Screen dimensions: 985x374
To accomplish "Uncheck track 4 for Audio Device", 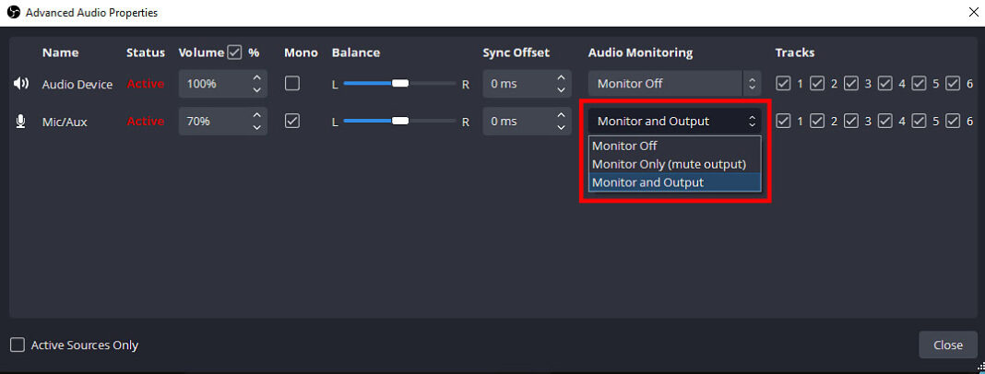I will pos(885,84).
